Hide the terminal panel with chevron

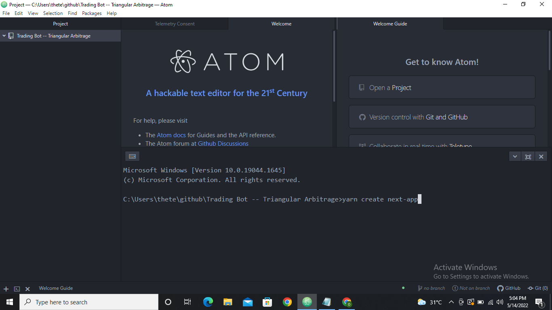point(515,157)
